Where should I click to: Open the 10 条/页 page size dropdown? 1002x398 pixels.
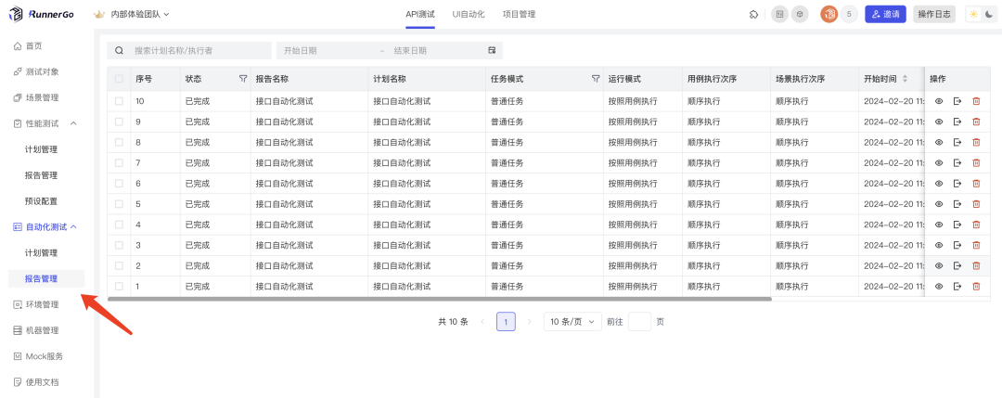point(572,321)
